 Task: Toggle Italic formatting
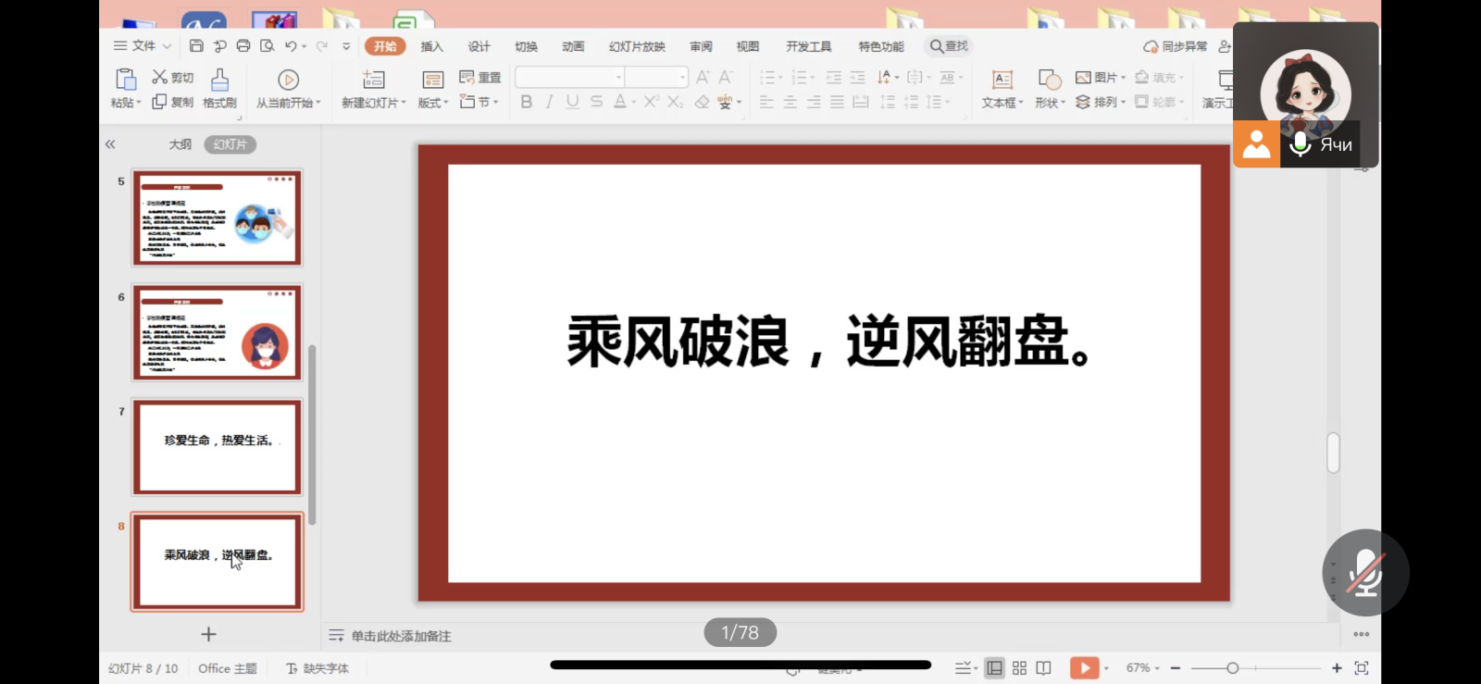[x=550, y=102]
